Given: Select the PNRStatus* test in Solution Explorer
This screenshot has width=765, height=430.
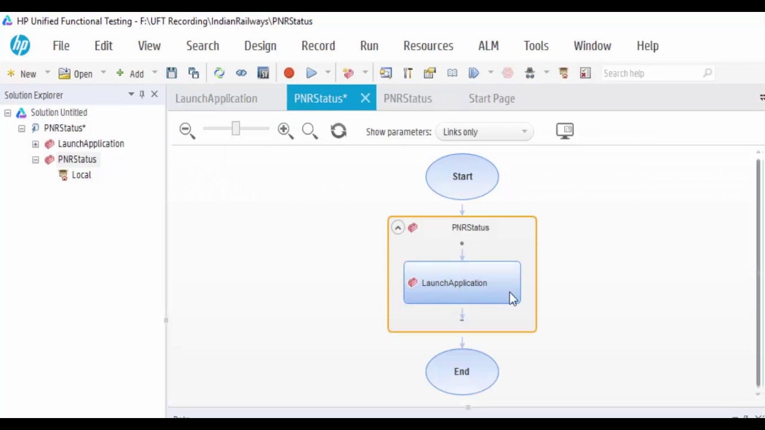Looking at the screenshot, I should [65, 128].
